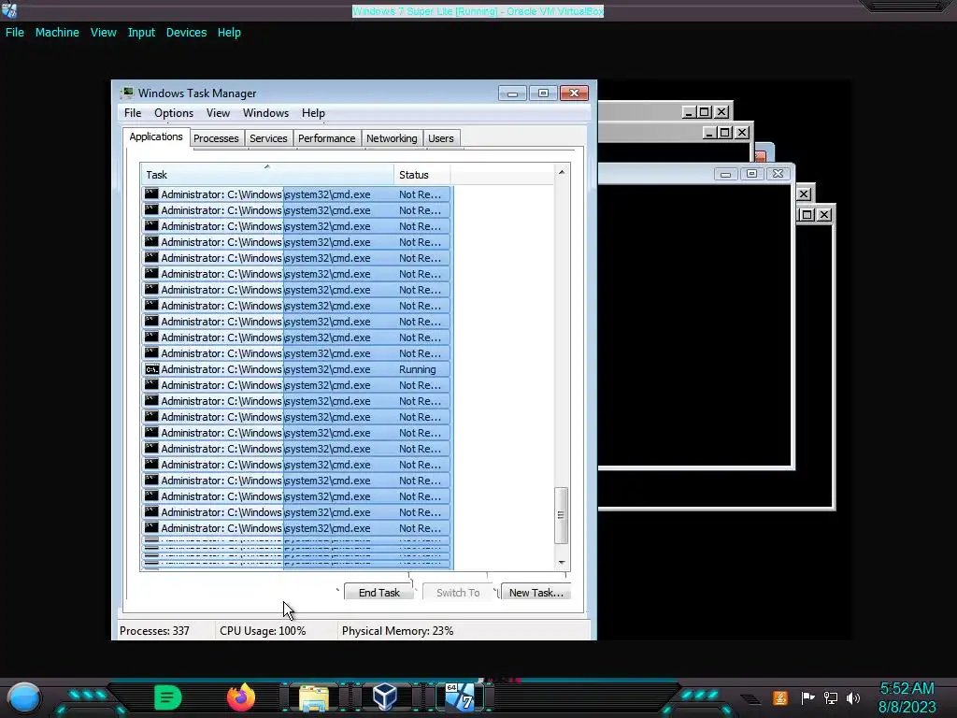
Task: Click the task list scrollbar thumb
Action: pos(561,515)
